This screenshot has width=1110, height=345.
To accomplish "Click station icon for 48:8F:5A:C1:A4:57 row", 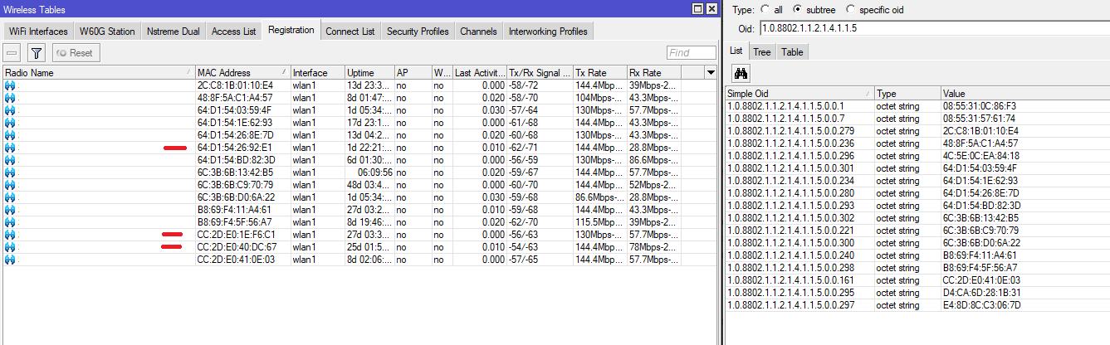I will [x=11, y=98].
